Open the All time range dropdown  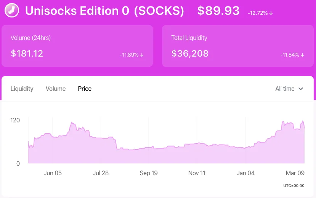point(289,89)
